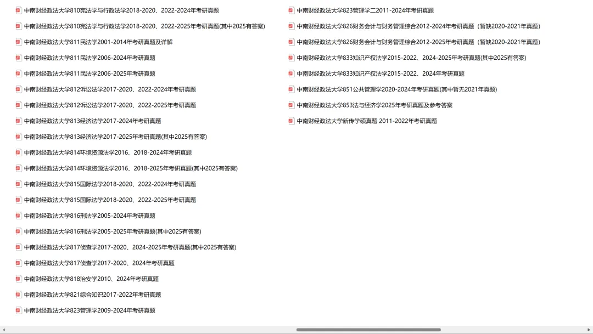Click PDF icon of 815国际法学 2022-2024年 file
The image size is (593, 334).
click(x=18, y=184)
